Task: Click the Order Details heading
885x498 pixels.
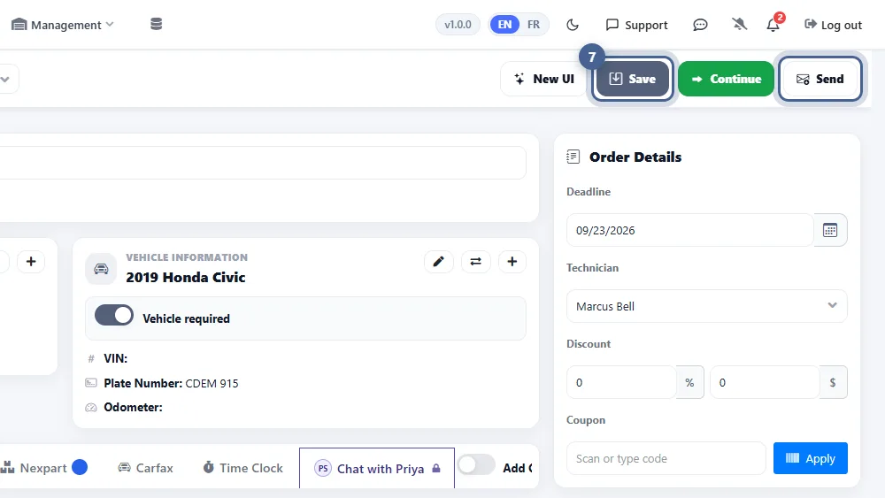Action: pyautogui.click(x=635, y=157)
